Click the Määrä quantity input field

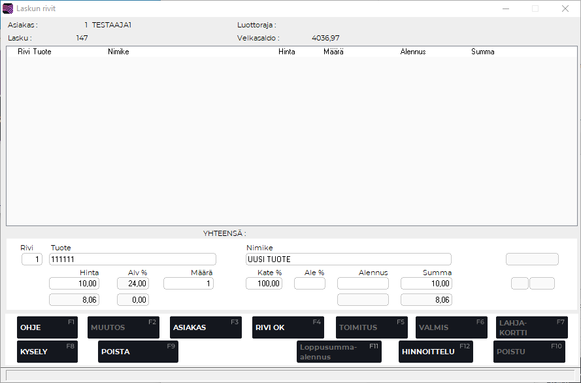point(188,284)
